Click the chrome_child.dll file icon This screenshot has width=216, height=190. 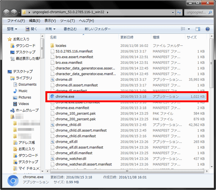point(52,125)
